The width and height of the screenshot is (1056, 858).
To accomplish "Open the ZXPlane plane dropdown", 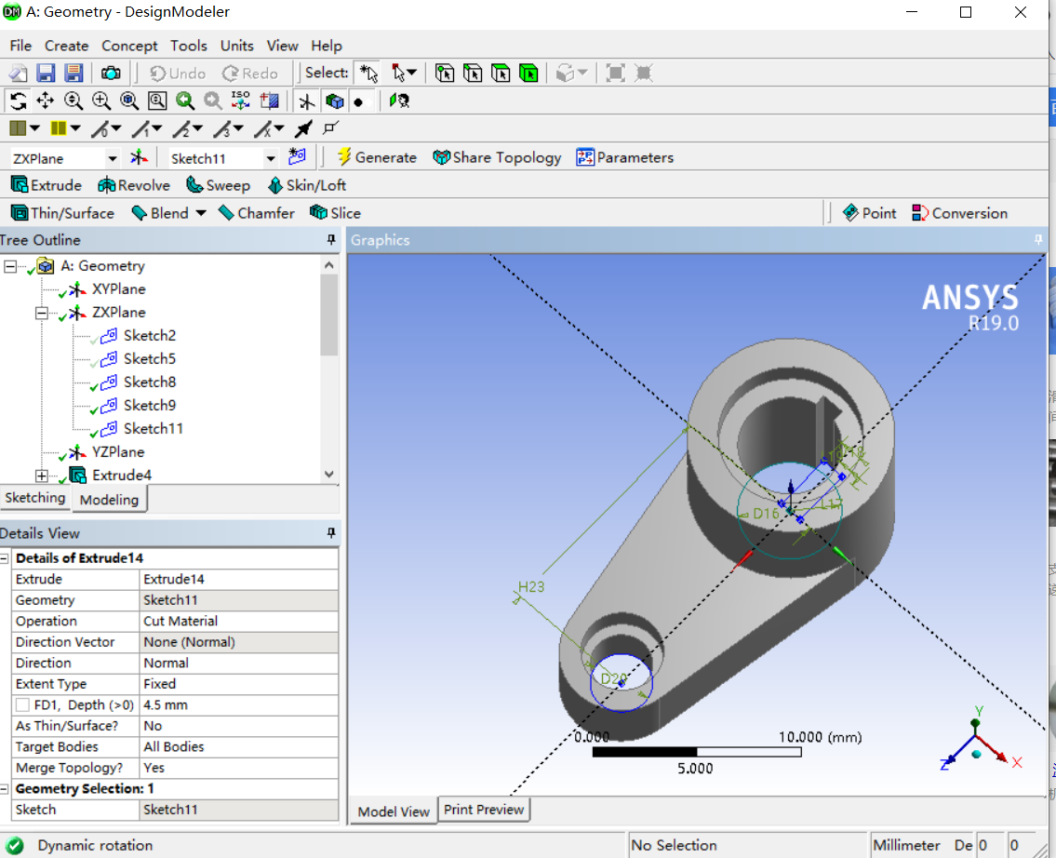I will click(x=113, y=158).
